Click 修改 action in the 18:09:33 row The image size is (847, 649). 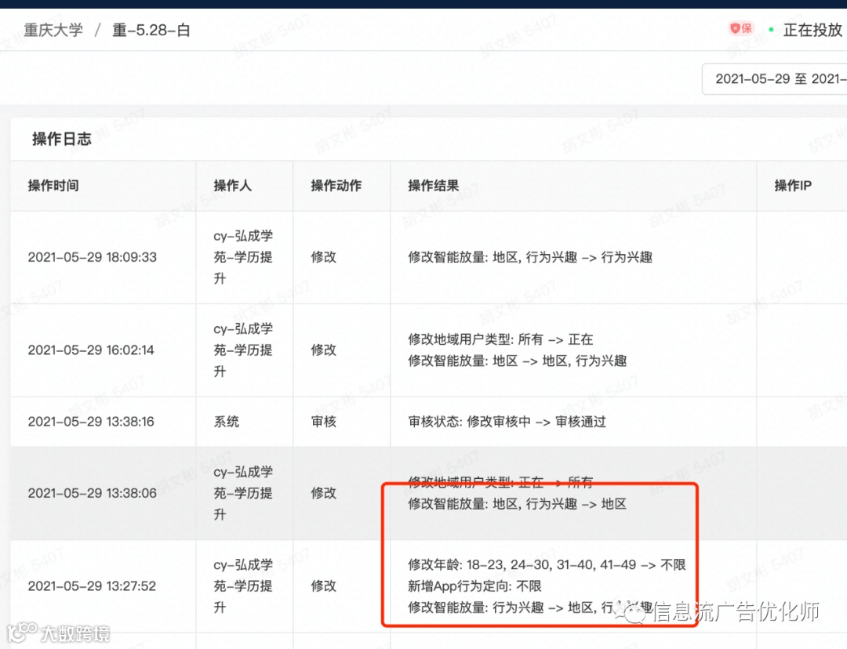(x=324, y=257)
